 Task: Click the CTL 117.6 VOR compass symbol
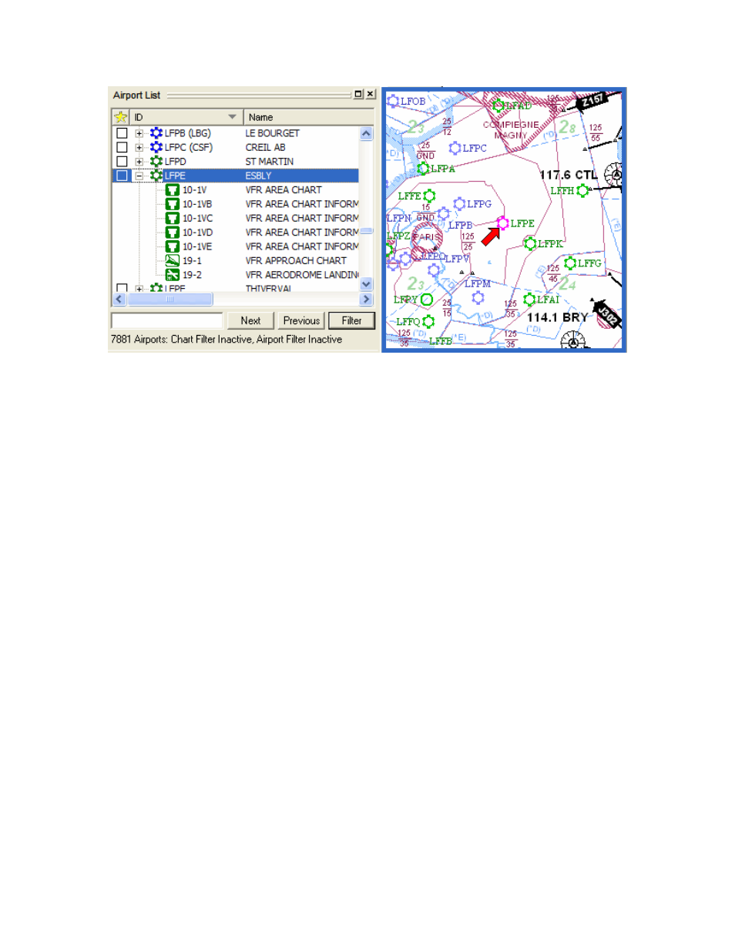point(613,175)
